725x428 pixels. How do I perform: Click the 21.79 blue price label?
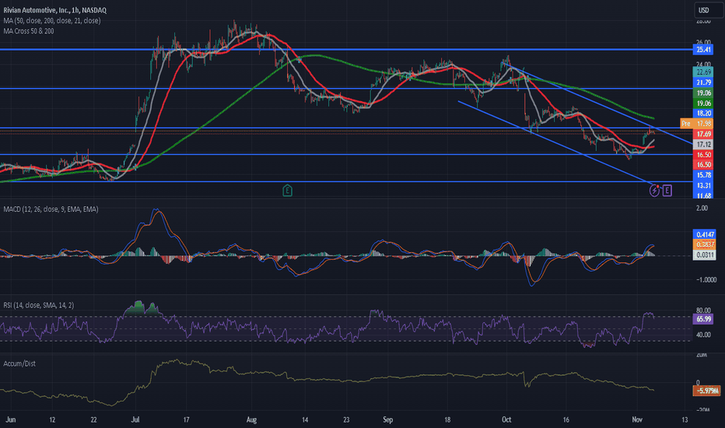click(x=703, y=82)
